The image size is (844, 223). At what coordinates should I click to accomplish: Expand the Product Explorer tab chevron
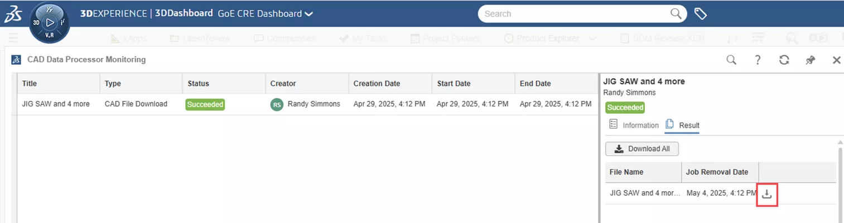pyautogui.click(x=592, y=38)
